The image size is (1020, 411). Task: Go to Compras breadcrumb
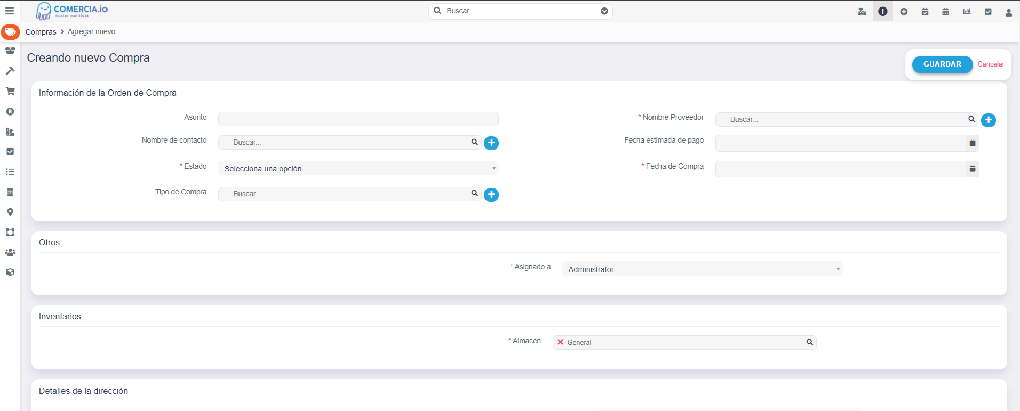click(41, 32)
